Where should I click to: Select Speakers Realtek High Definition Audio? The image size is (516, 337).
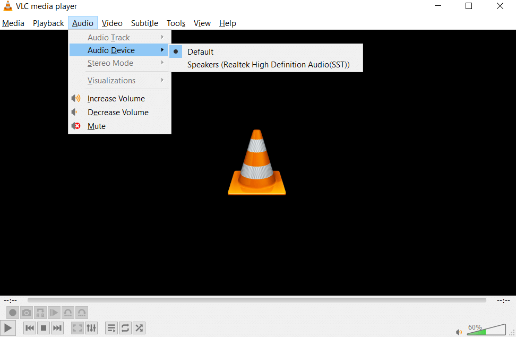(268, 65)
